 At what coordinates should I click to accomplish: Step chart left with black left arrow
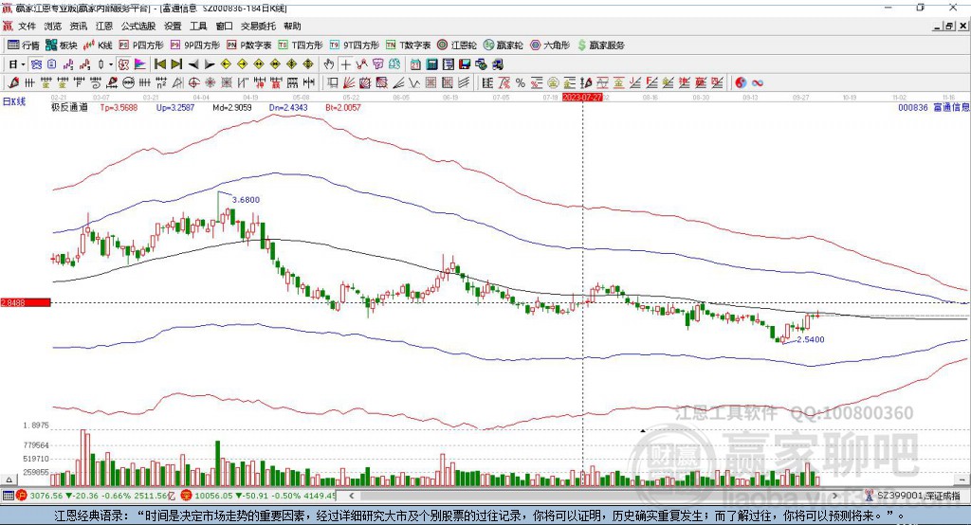click(x=193, y=64)
